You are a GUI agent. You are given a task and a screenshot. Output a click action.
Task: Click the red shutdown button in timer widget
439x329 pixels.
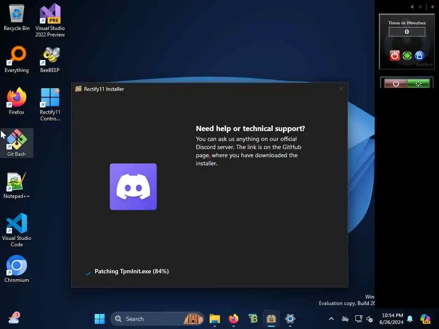(x=394, y=56)
